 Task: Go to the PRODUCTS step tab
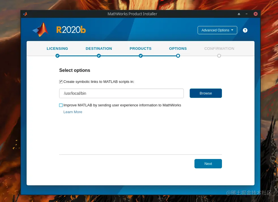[x=141, y=49]
